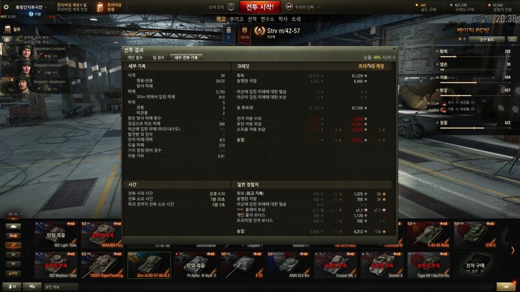
Task: Select the T26E4 SuperPershing tank thumbnail
Action: (103, 265)
